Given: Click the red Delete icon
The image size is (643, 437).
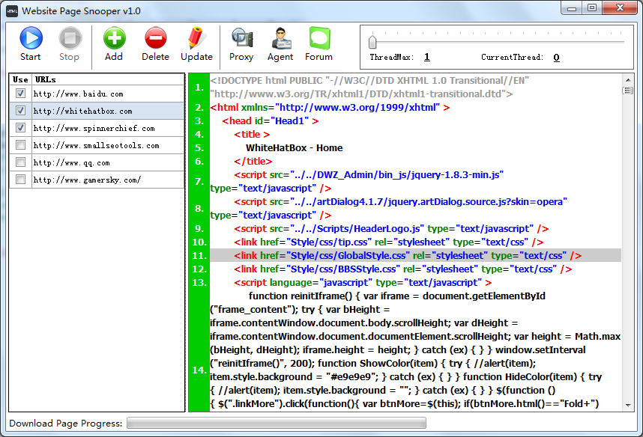Looking at the screenshot, I should (x=155, y=38).
